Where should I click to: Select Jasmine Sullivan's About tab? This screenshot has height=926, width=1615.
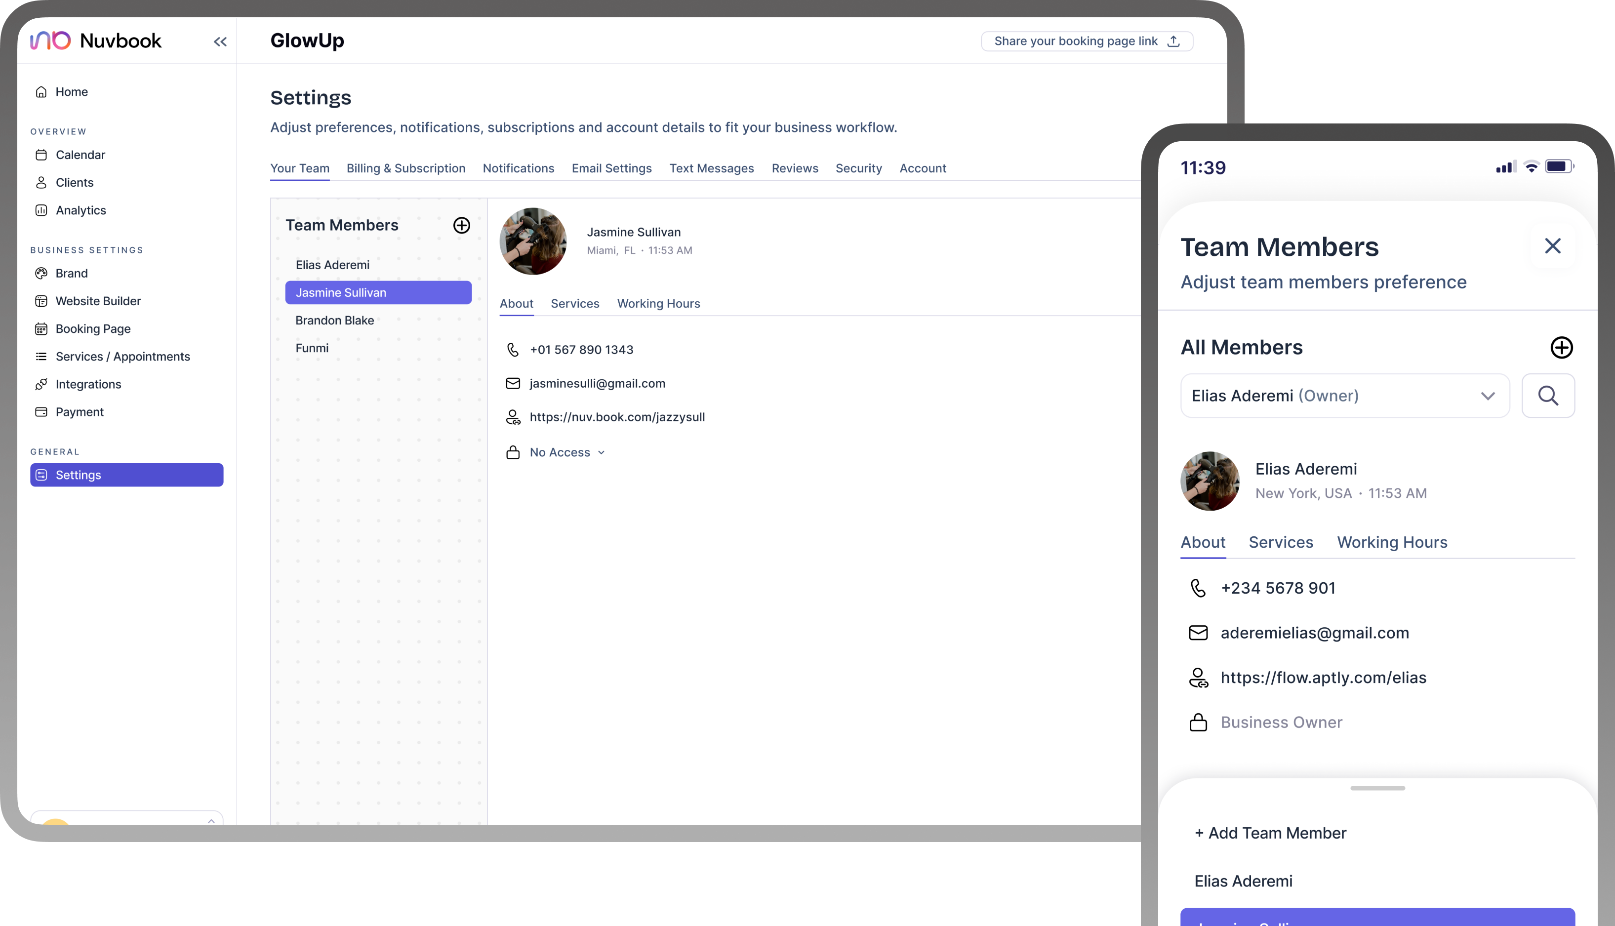click(516, 304)
